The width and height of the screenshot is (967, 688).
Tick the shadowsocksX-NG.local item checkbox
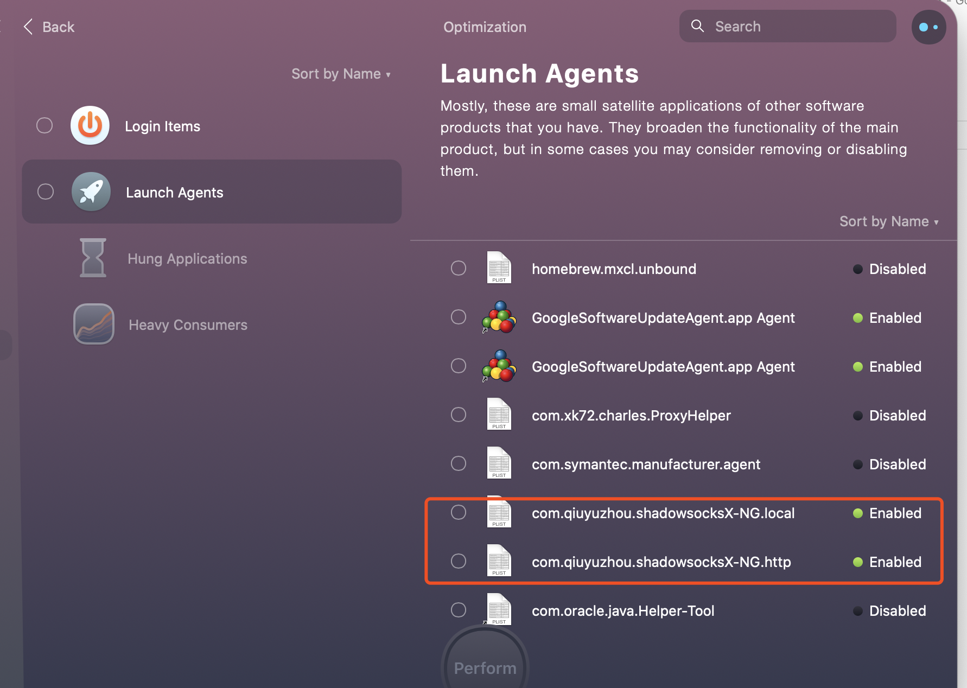(x=459, y=512)
